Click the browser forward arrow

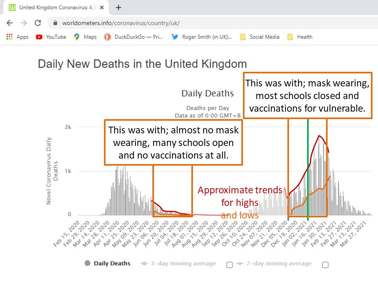[24, 23]
